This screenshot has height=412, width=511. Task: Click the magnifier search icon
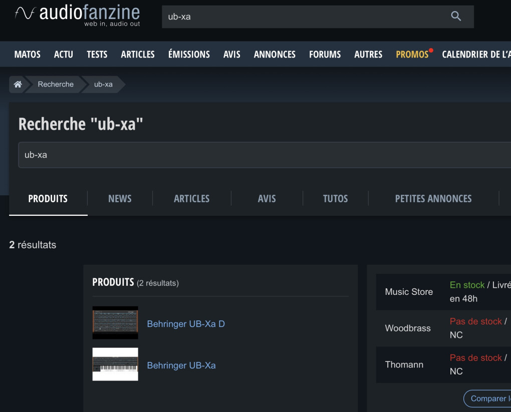click(x=455, y=16)
